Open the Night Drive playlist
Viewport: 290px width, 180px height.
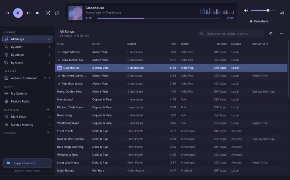[x=27, y=117]
